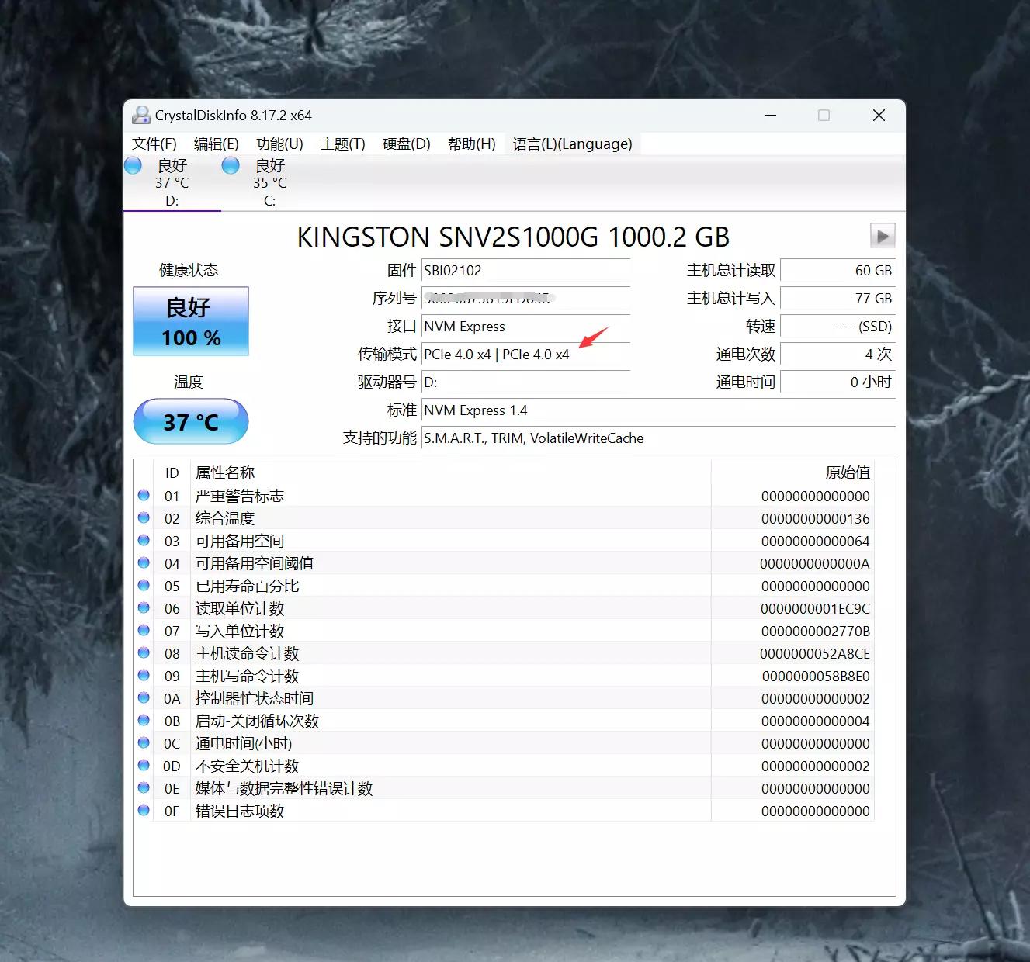The width and height of the screenshot is (1030, 962).
Task: Open the 文件(F) menu
Action: [x=153, y=144]
